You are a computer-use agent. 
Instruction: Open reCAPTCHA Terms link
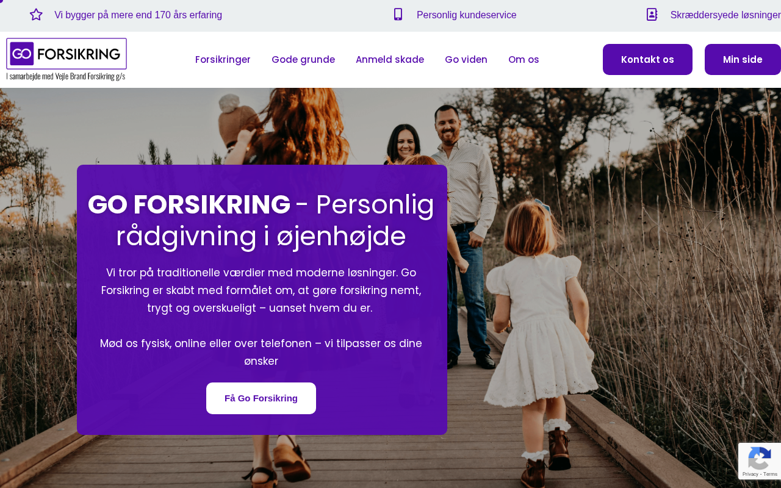point(771,474)
